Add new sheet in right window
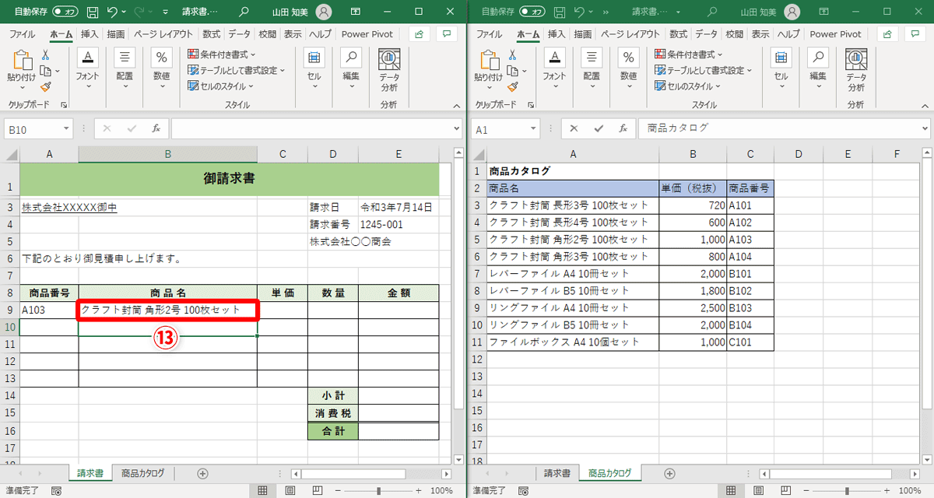 click(669, 473)
